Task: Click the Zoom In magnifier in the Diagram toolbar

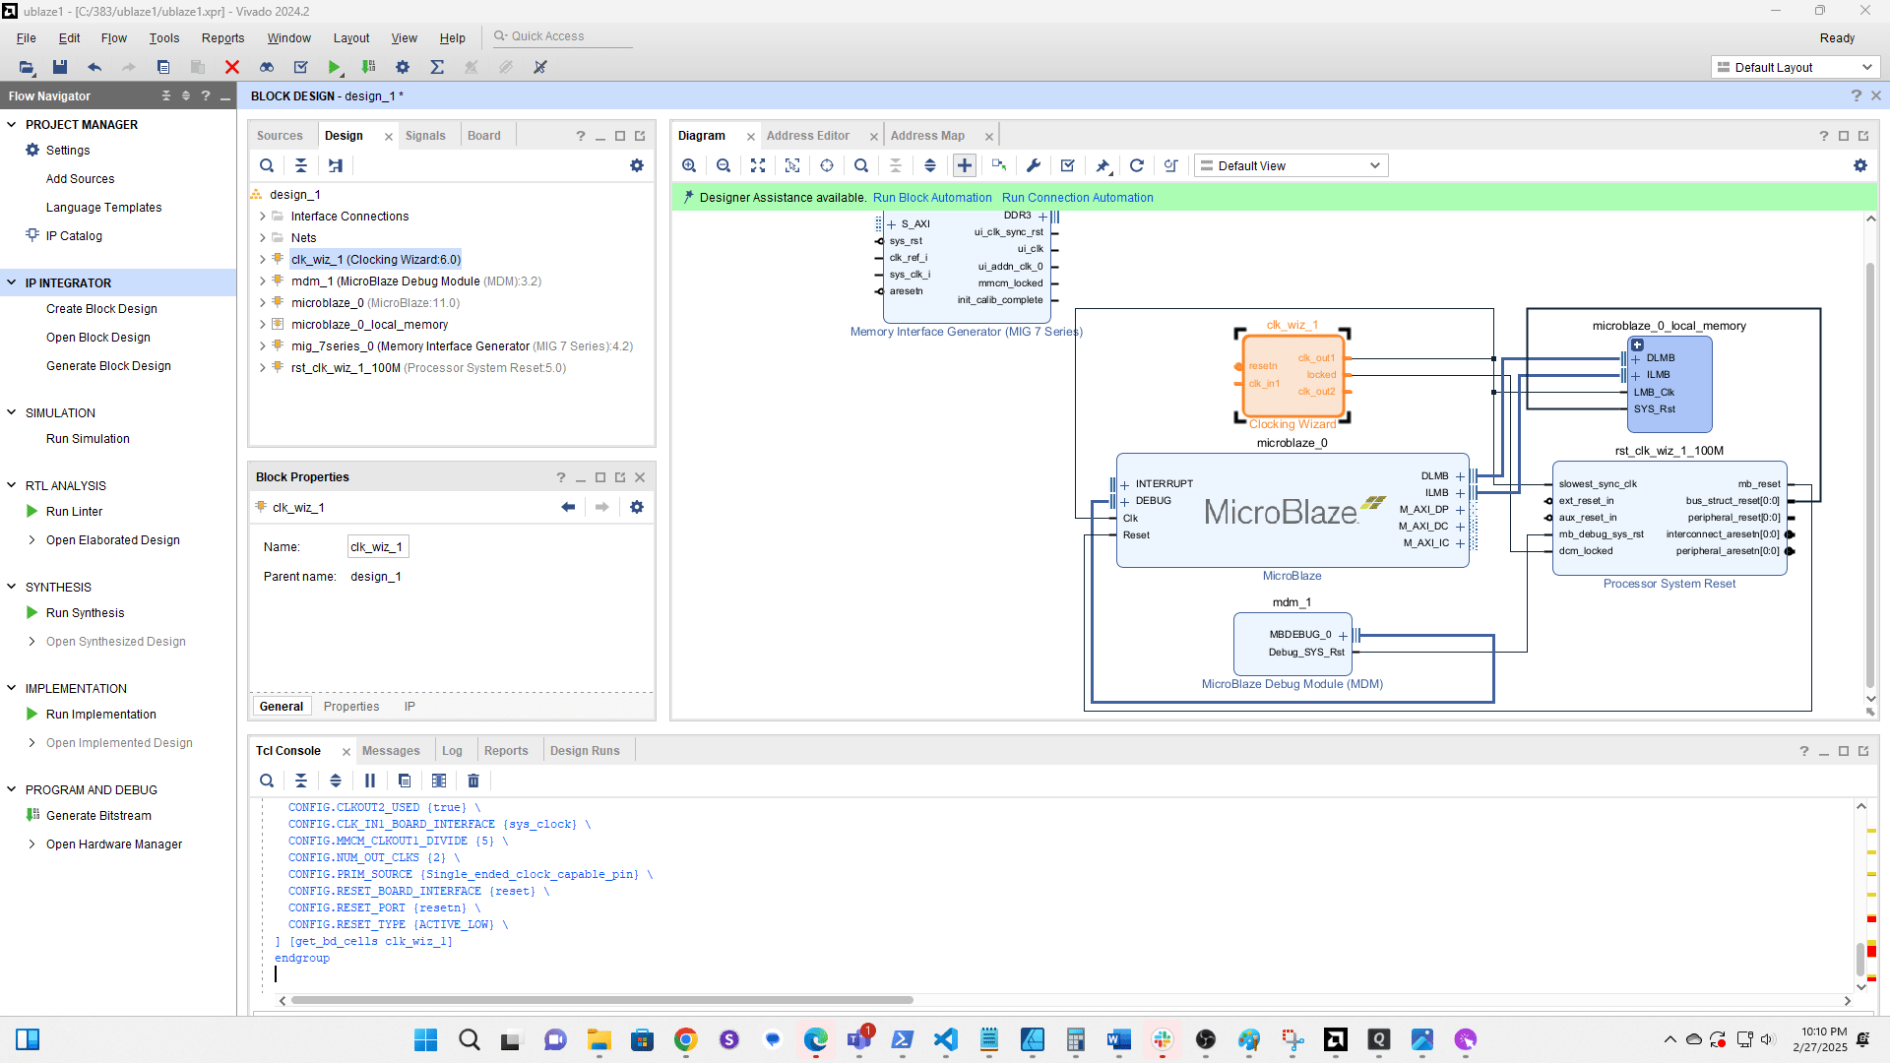Action: point(689,165)
